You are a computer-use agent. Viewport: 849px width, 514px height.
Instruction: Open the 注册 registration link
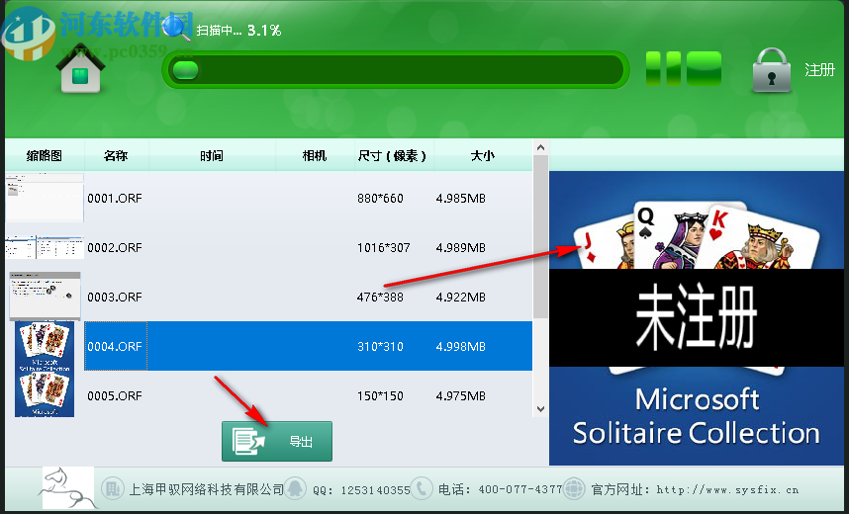click(819, 70)
